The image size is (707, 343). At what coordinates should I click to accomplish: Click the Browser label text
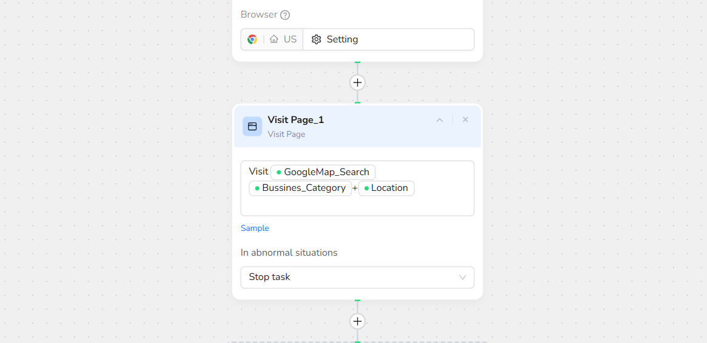pyautogui.click(x=259, y=15)
